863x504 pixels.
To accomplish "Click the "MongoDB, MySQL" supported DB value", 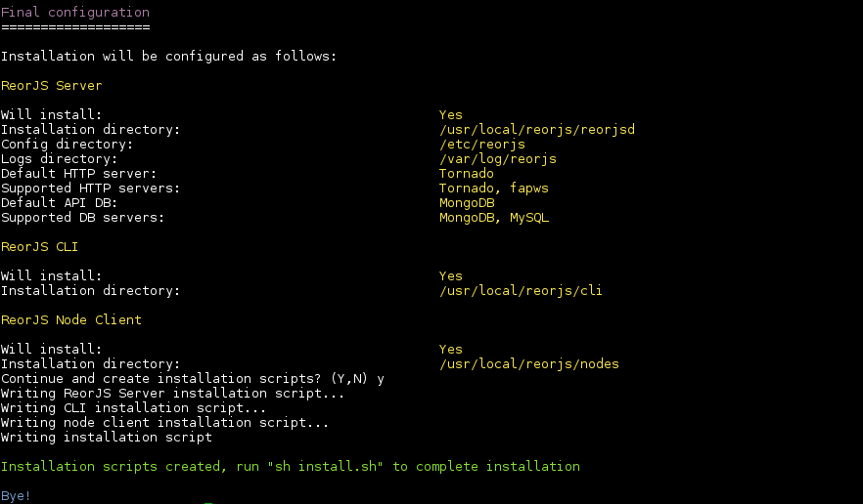I will coord(494,218).
